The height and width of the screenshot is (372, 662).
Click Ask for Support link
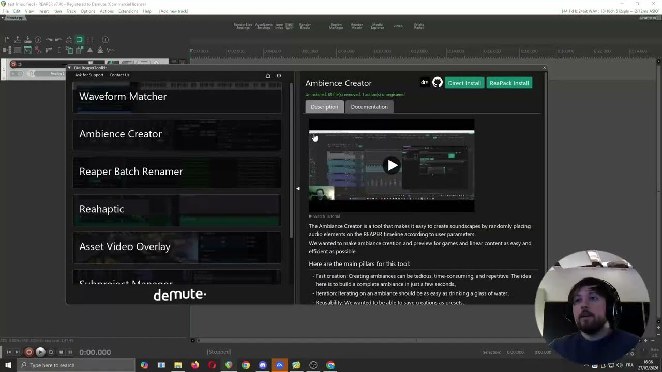tap(89, 75)
